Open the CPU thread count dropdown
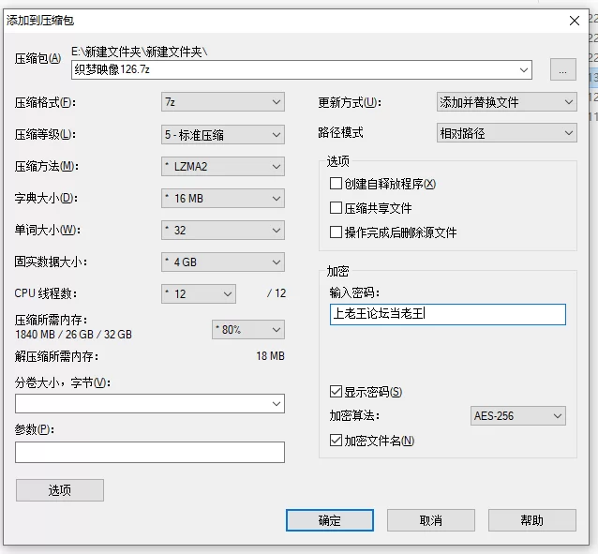This screenshot has height=554, width=598. (x=199, y=293)
